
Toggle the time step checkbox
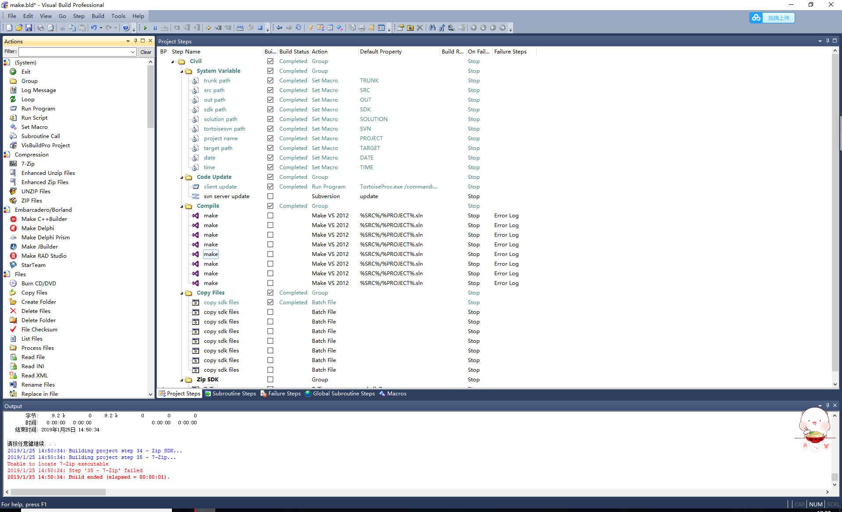tap(270, 167)
